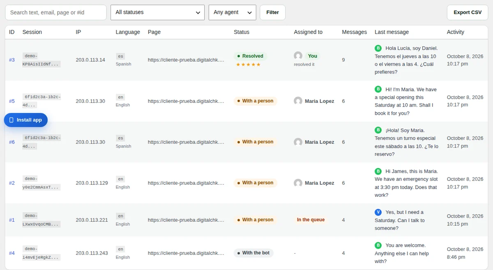This screenshot has height=270, width=493.
Task: Click the Activity column header
Action: (456, 32)
